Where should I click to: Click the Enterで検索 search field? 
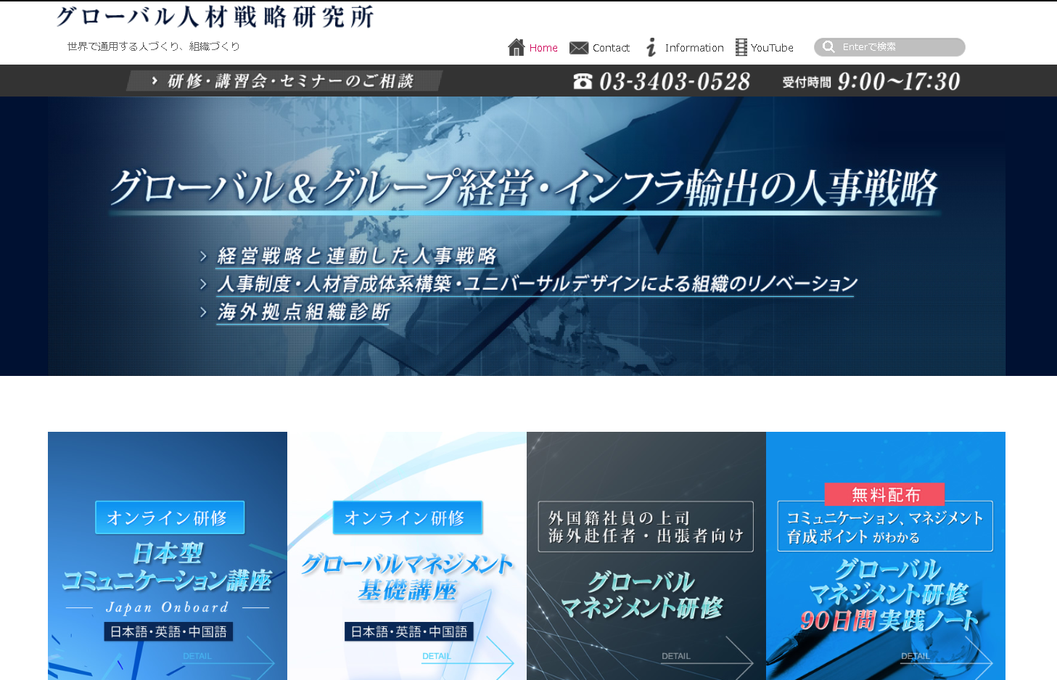pos(900,47)
